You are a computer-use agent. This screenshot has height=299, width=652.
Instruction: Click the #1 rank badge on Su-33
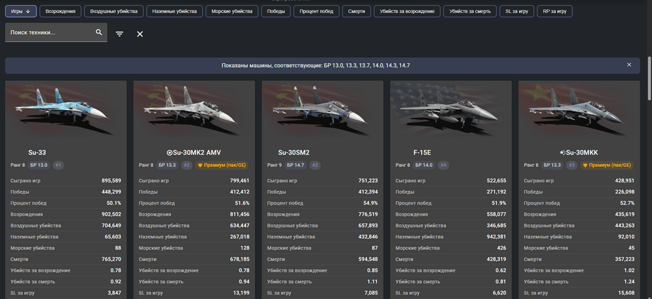[x=58, y=165]
